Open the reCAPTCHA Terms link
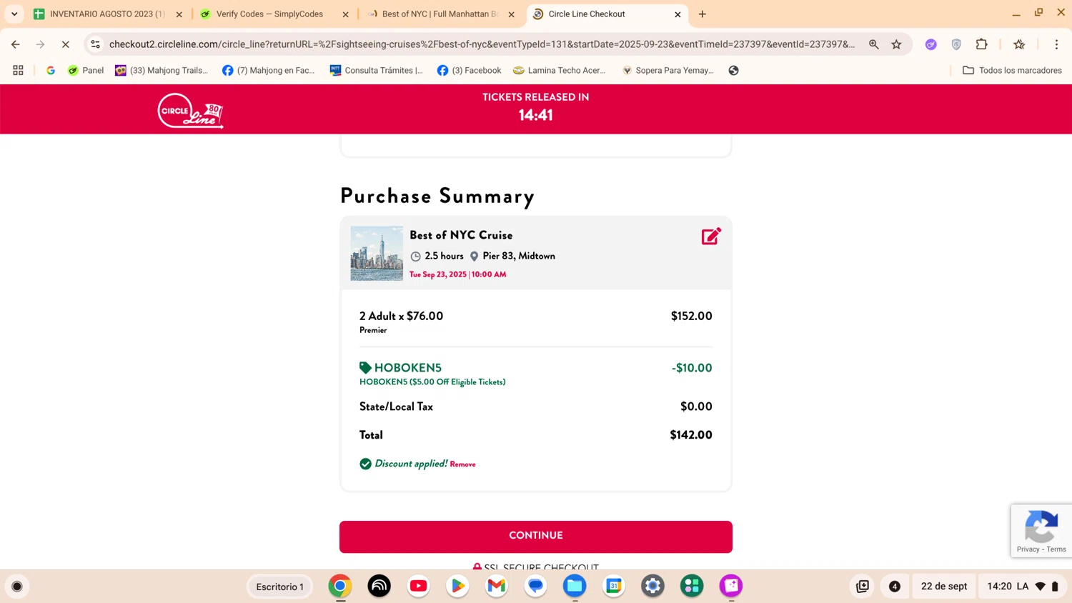Image resolution: width=1072 pixels, height=603 pixels. [x=1056, y=549]
